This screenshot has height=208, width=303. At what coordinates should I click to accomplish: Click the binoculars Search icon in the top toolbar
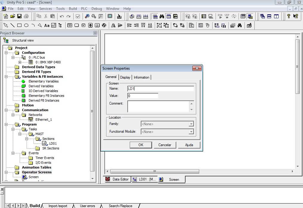pos(162,16)
